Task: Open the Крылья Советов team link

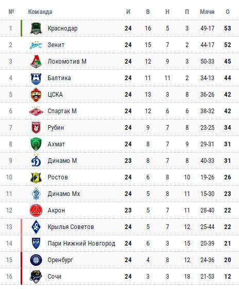Action: 71,227
